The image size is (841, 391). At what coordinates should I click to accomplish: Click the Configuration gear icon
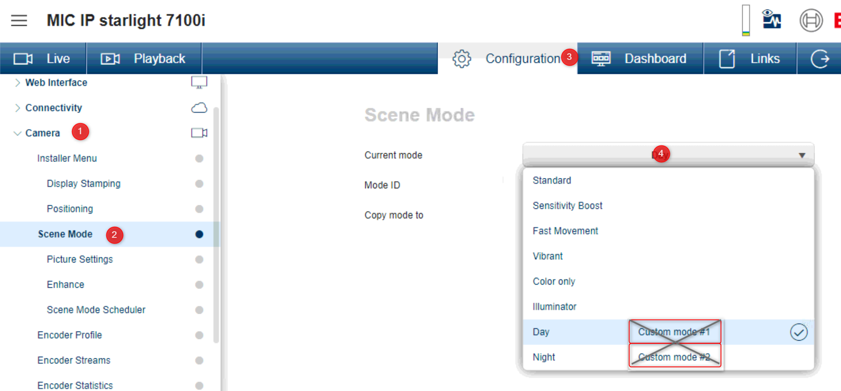click(x=462, y=59)
